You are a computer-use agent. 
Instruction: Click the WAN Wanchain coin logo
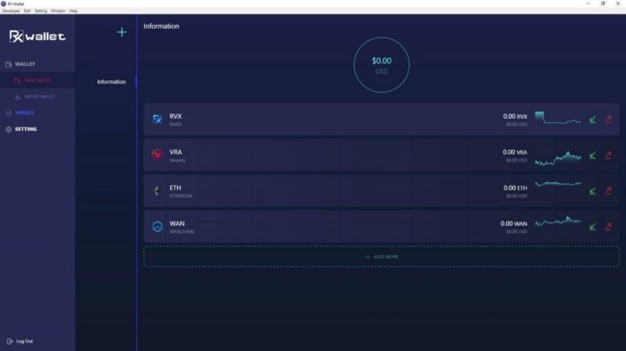pos(157,227)
